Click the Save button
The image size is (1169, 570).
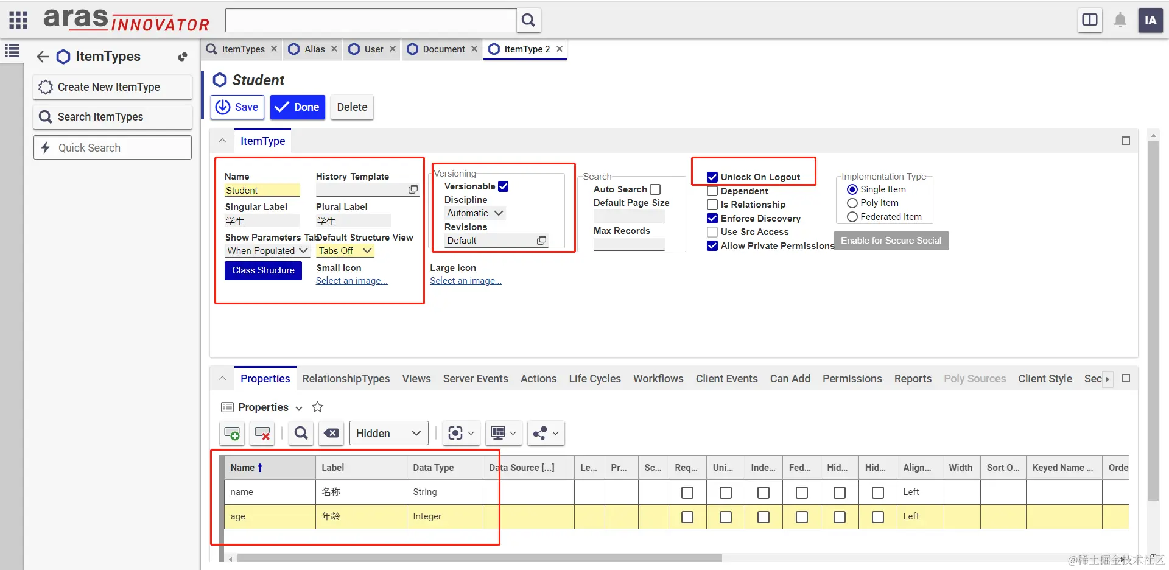237,107
